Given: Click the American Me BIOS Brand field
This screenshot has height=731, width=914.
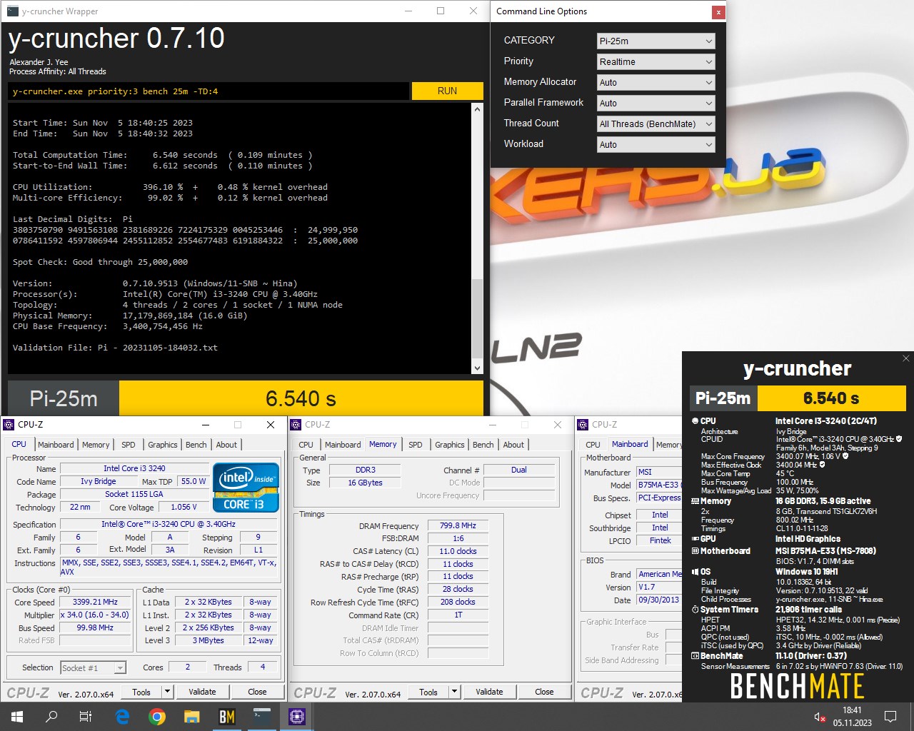Looking at the screenshot, I should click(x=659, y=574).
